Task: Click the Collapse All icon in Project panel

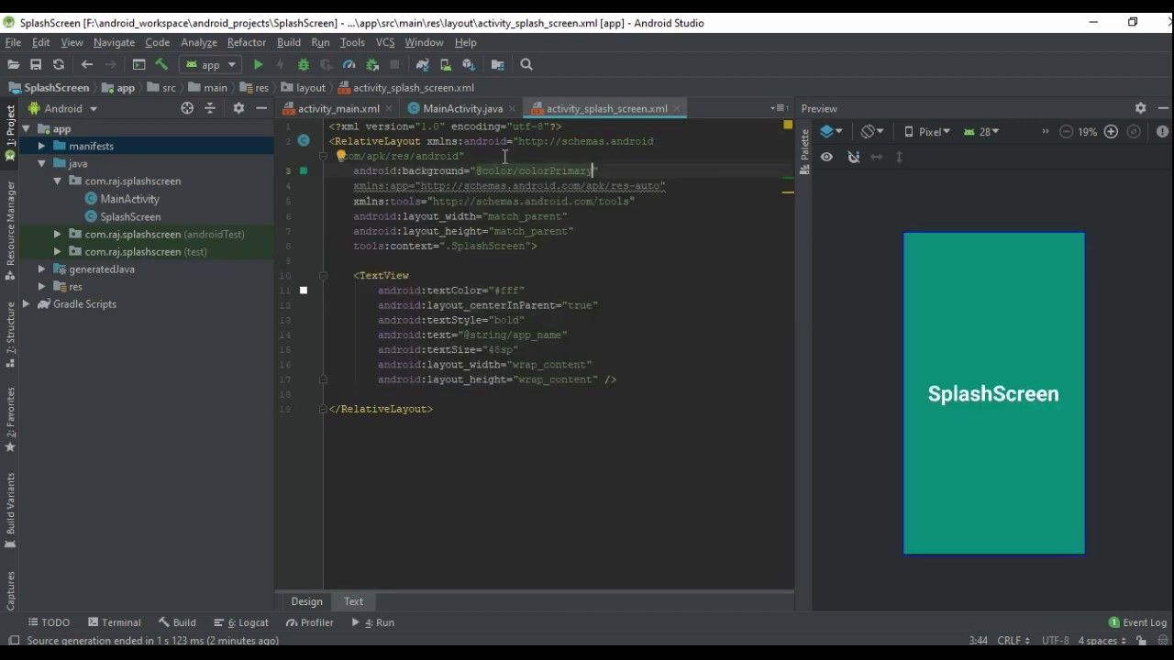Action: [210, 108]
